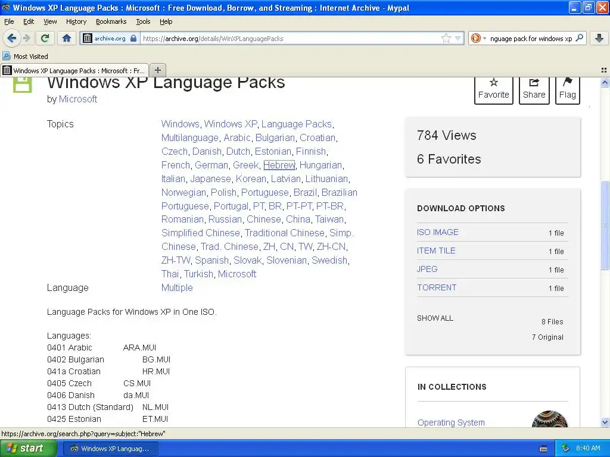The image size is (610, 457).
Task: Click the Windows XP topic link
Action: pos(231,124)
